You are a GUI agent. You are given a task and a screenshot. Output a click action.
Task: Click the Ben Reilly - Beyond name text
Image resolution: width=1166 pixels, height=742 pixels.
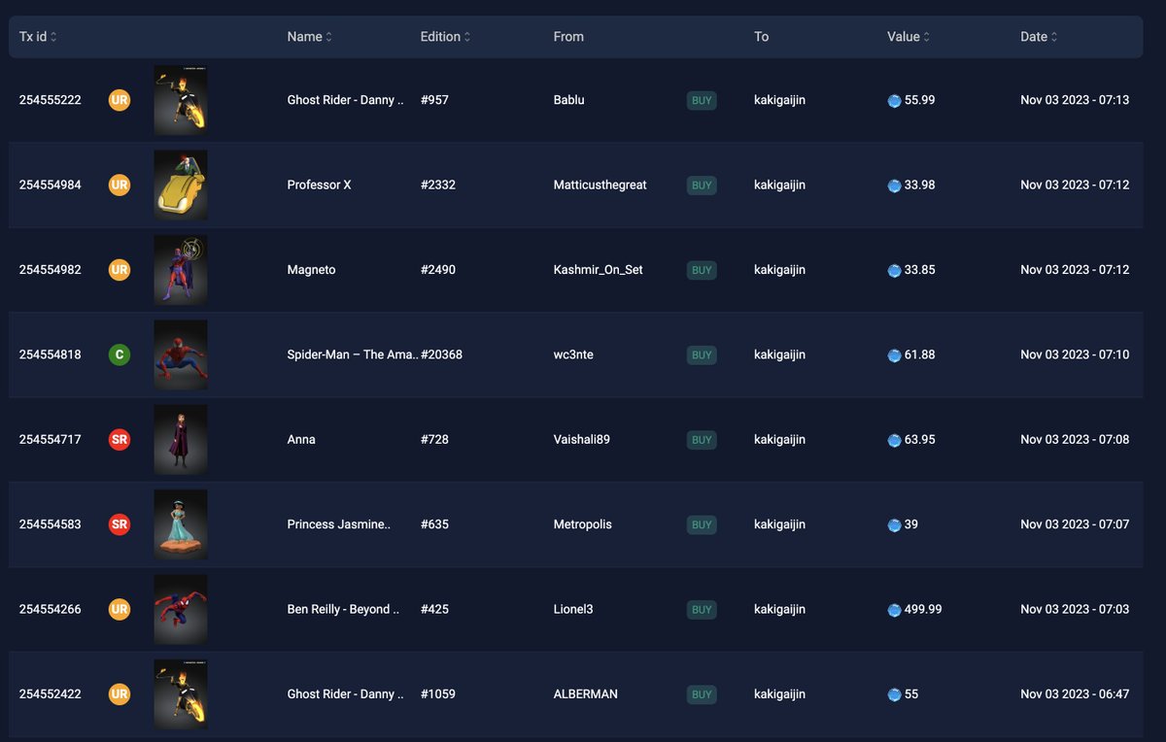pos(344,609)
